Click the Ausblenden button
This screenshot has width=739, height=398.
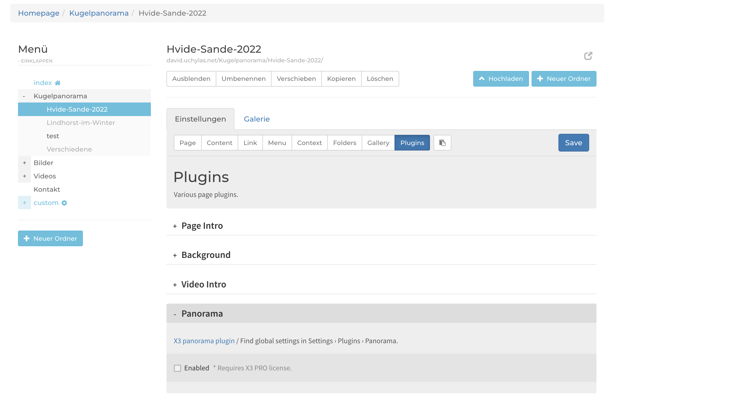coord(191,79)
